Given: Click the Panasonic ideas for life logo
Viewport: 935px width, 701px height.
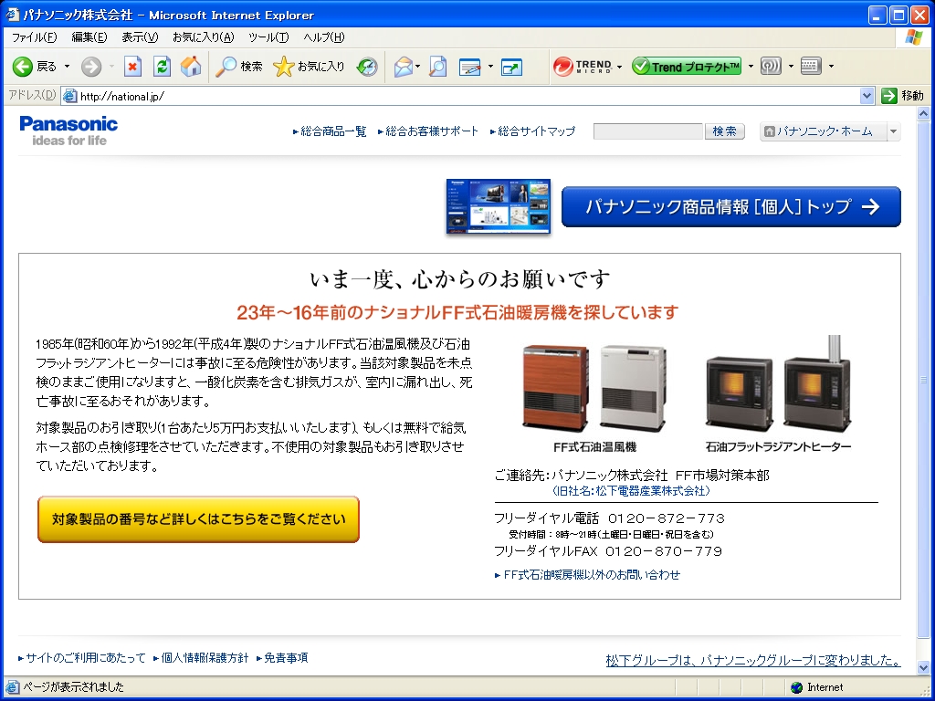Looking at the screenshot, I should tap(68, 131).
